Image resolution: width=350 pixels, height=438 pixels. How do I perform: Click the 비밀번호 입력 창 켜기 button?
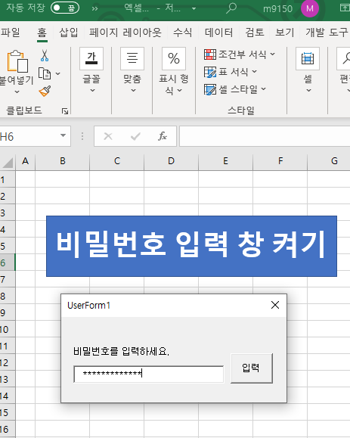(x=191, y=246)
